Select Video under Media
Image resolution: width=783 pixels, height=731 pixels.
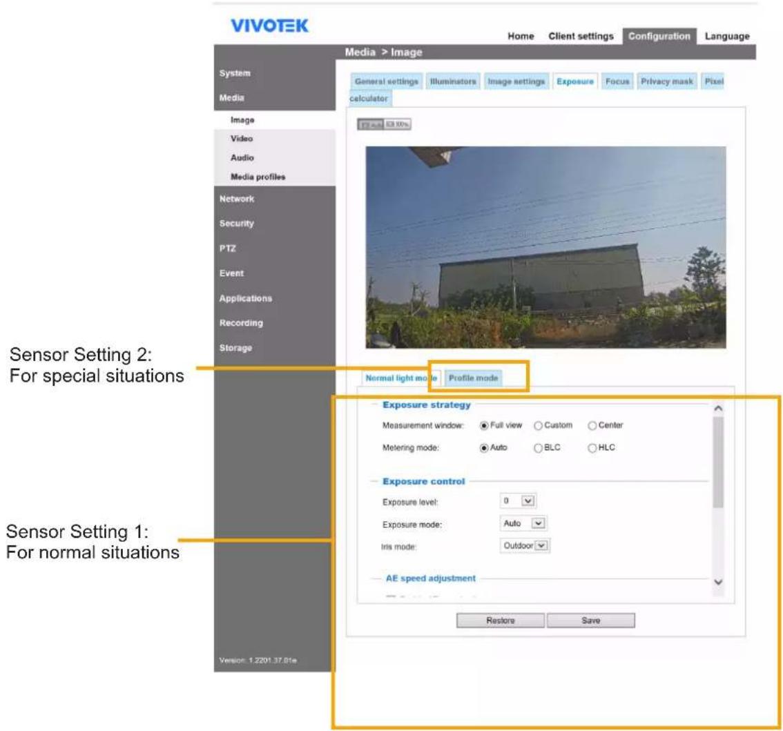pyautogui.click(x=242, y=138)
